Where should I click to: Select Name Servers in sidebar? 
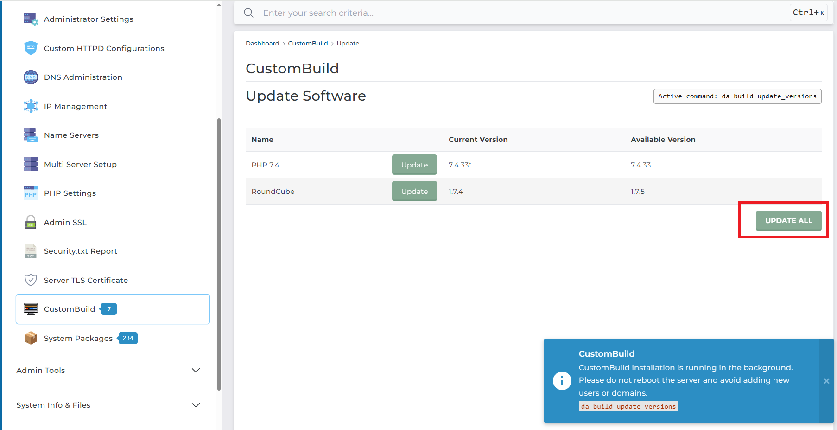tap(71, 135)
